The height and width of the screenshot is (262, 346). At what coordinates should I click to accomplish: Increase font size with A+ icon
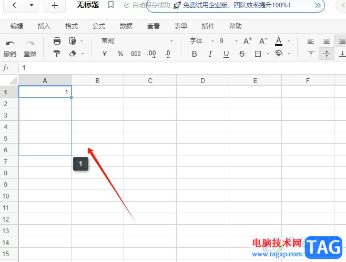pyautogui.click(x=248, y=41)
